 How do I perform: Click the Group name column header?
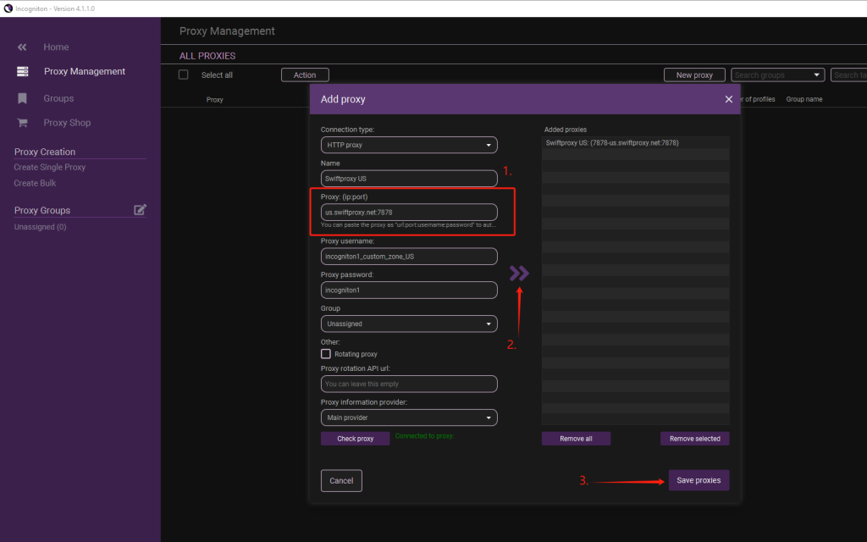804,99
